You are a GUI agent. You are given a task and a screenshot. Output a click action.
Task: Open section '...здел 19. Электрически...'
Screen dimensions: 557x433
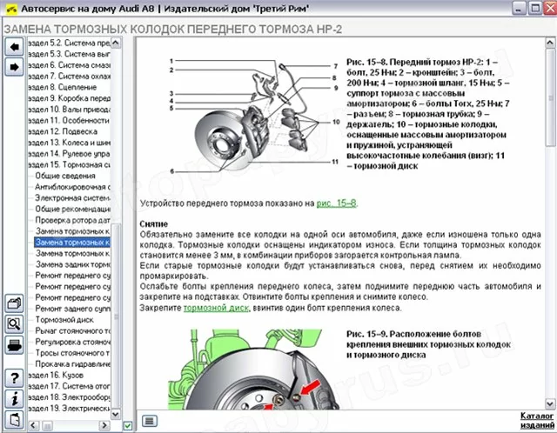[70, 408]
